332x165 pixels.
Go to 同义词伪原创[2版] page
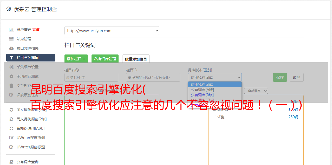click(32, 119)
